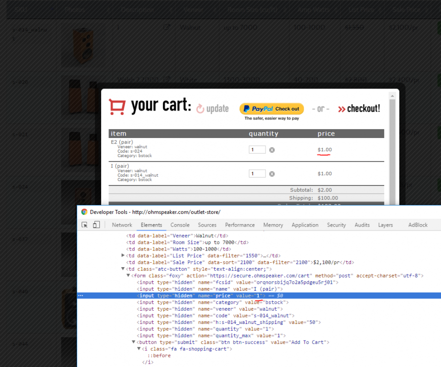Screen dimensions: 441x367
Task: Click the update cart refresh icon
Action: point(200,109)
